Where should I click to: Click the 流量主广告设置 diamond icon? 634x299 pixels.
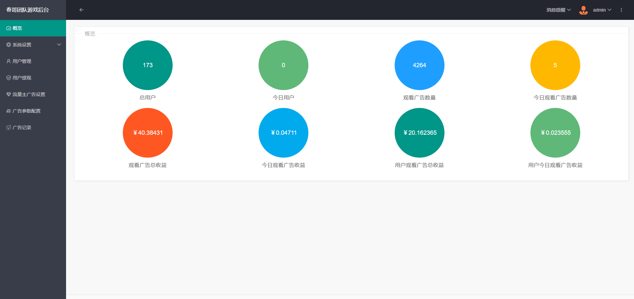(x=9, y=94)
